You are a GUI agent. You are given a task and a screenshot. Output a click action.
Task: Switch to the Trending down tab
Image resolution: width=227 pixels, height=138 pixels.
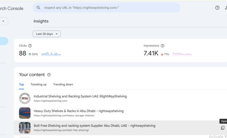(x=63, y=84)
